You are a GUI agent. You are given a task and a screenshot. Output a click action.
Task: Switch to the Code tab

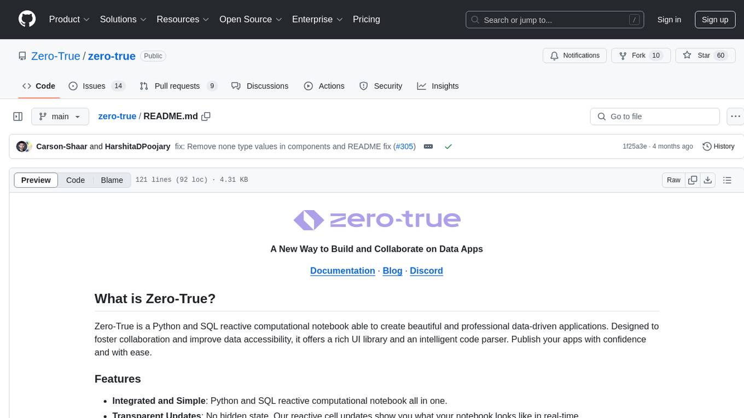[39, 86]
